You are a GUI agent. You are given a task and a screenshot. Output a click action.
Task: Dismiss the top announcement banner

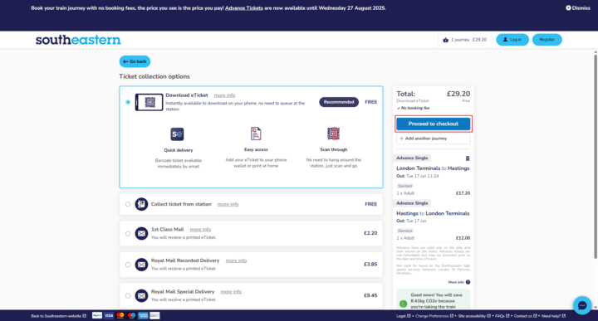(x=578, y=8)
